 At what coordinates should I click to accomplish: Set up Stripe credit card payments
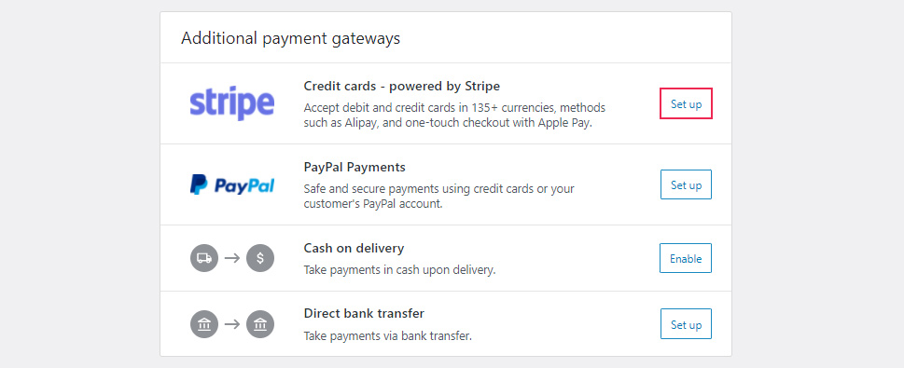(686, 103)
